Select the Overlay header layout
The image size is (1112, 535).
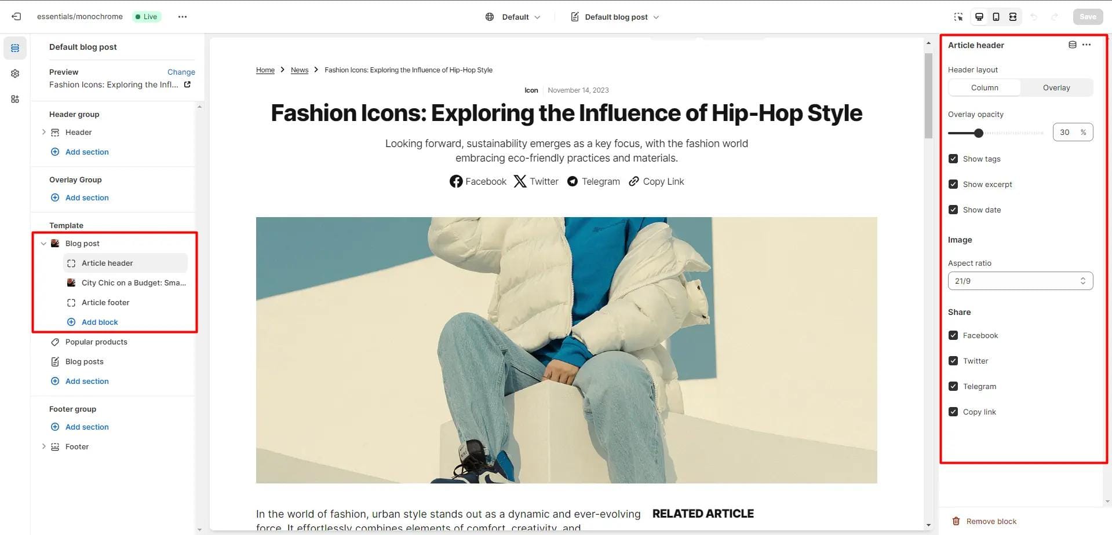coord(1056,88)
